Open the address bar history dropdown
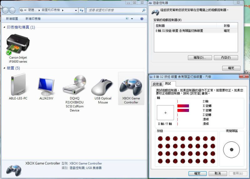The image size is (250, 179). click(76, 10)
